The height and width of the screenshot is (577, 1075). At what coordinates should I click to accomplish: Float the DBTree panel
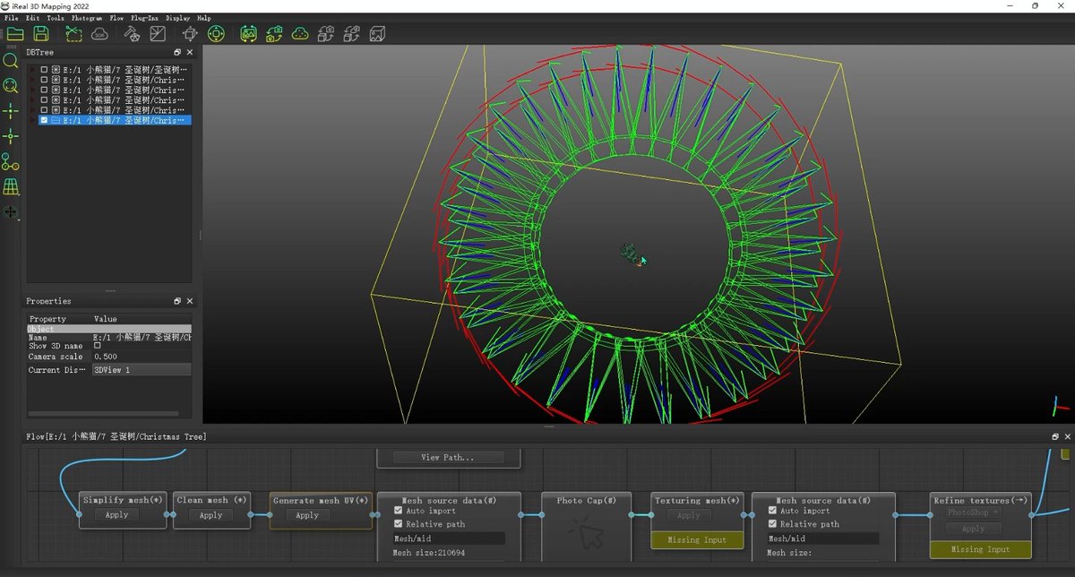coord(177,53)
